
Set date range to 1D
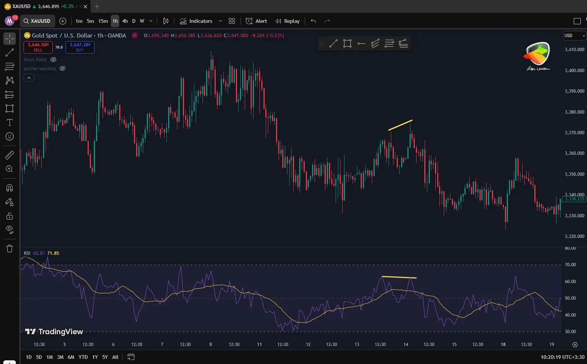[29, 357]
